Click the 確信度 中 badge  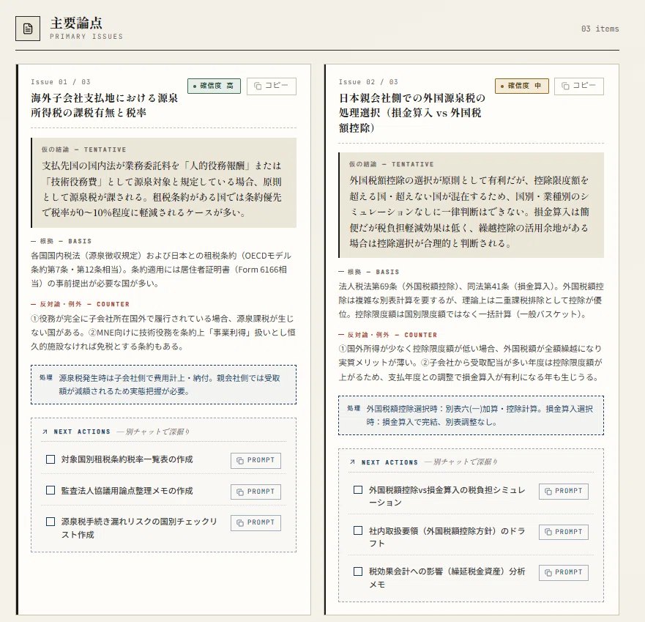click(x=521, y=86)
